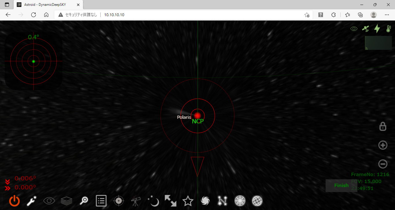Screen dimensions: 395x210
Task: Click the polar alignment target widget
Action: coord(34,61)
